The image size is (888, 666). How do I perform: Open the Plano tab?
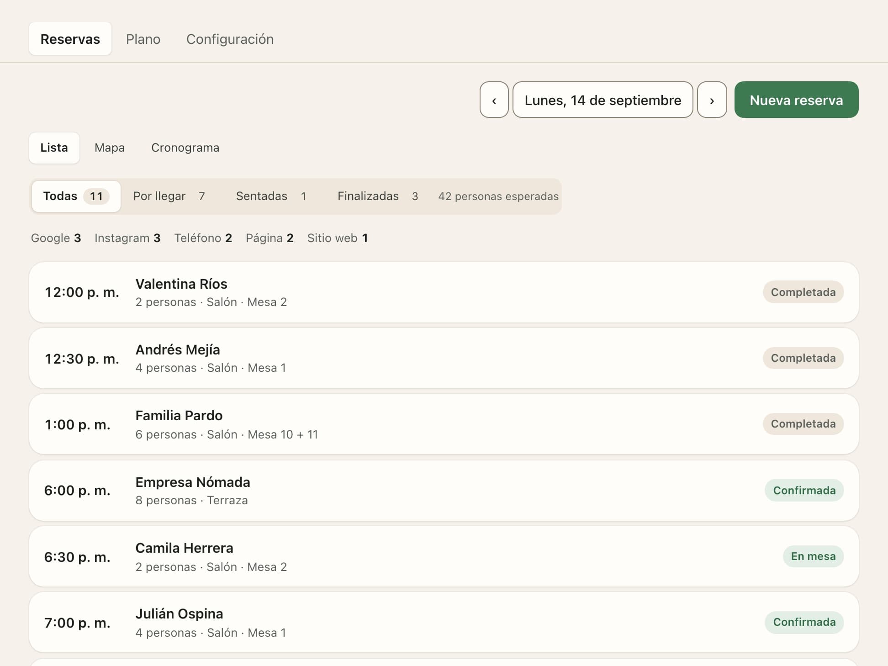coord(143,39)
